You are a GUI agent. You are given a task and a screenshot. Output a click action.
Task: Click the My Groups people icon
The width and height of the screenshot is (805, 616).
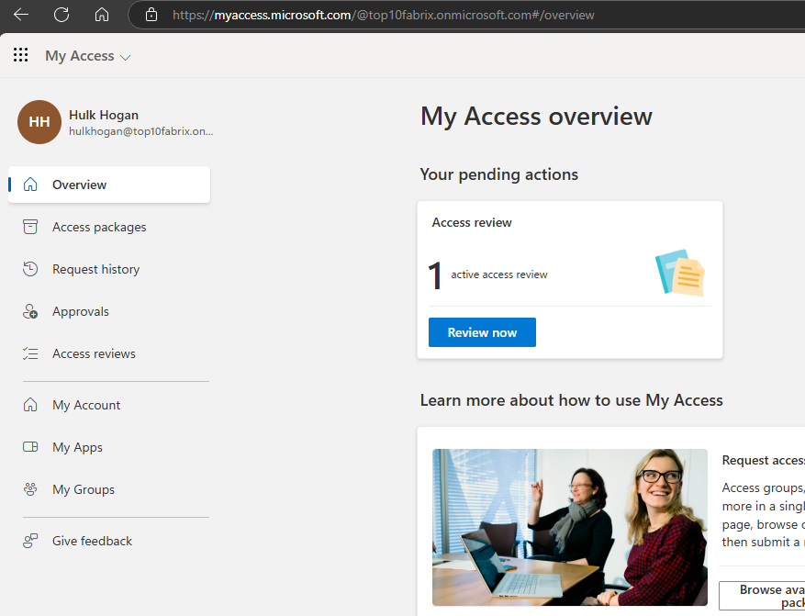click(x=30, y=489)
